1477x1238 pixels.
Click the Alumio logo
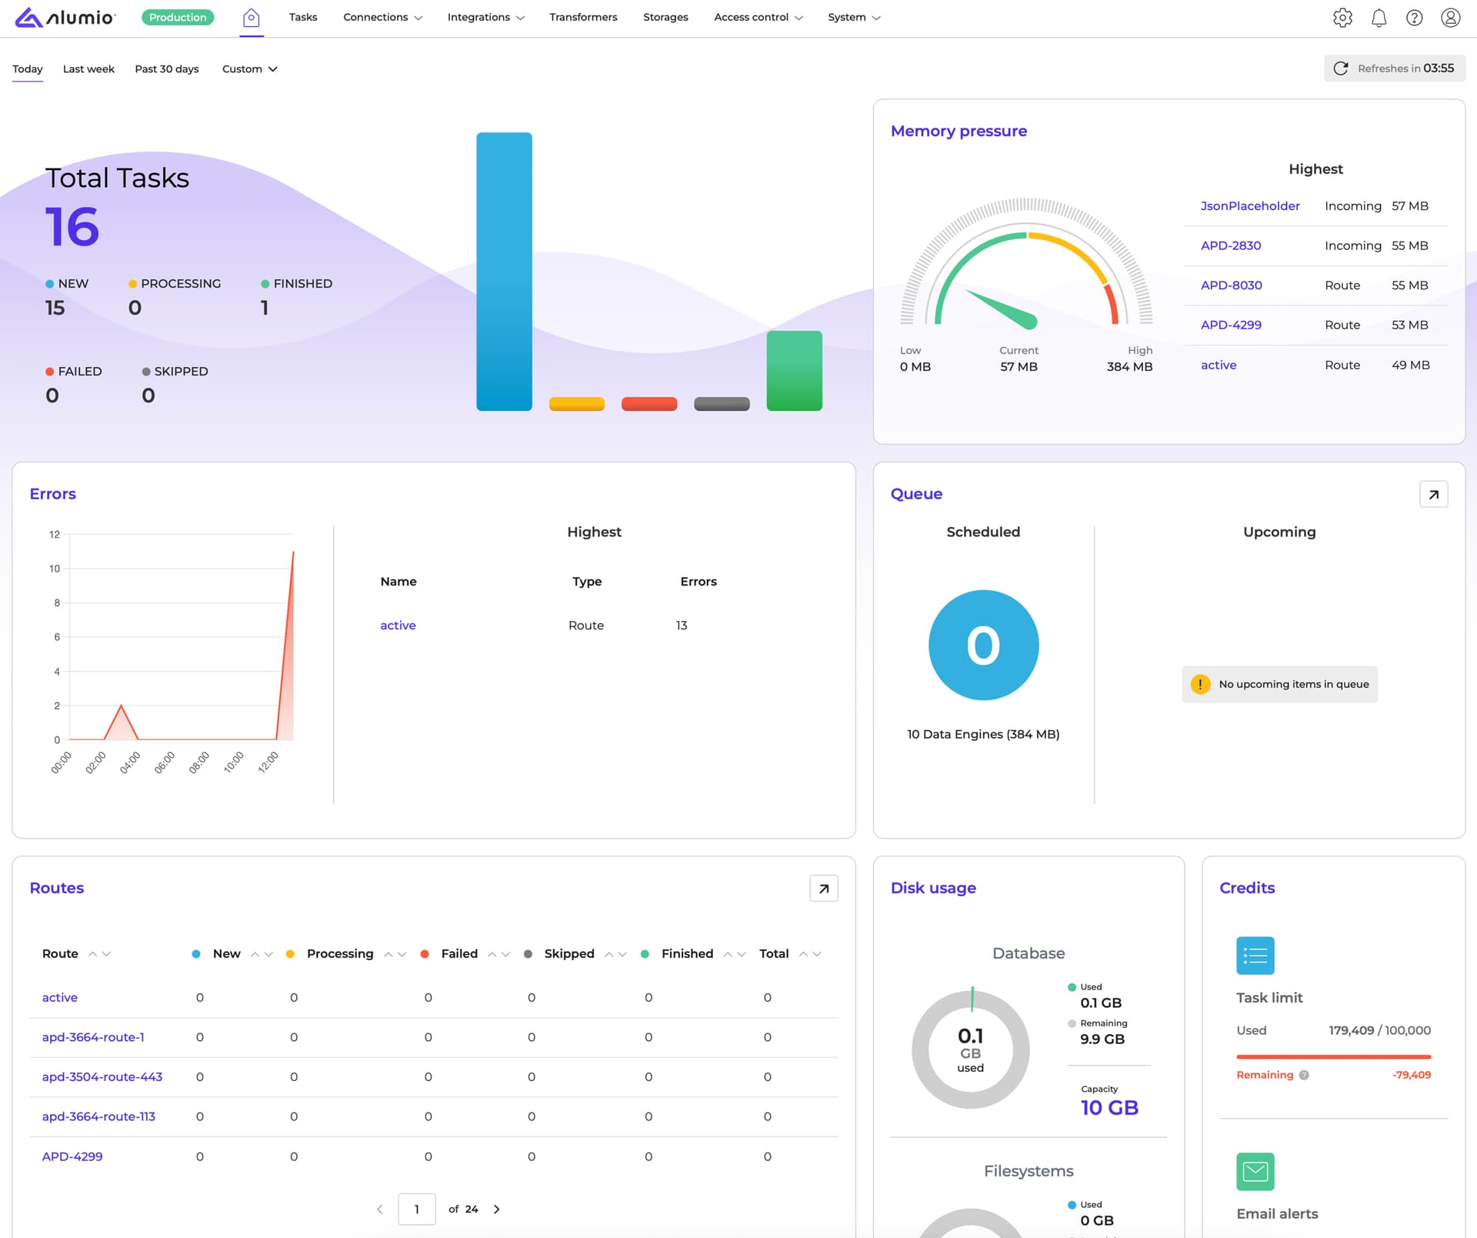pos(65,17)
